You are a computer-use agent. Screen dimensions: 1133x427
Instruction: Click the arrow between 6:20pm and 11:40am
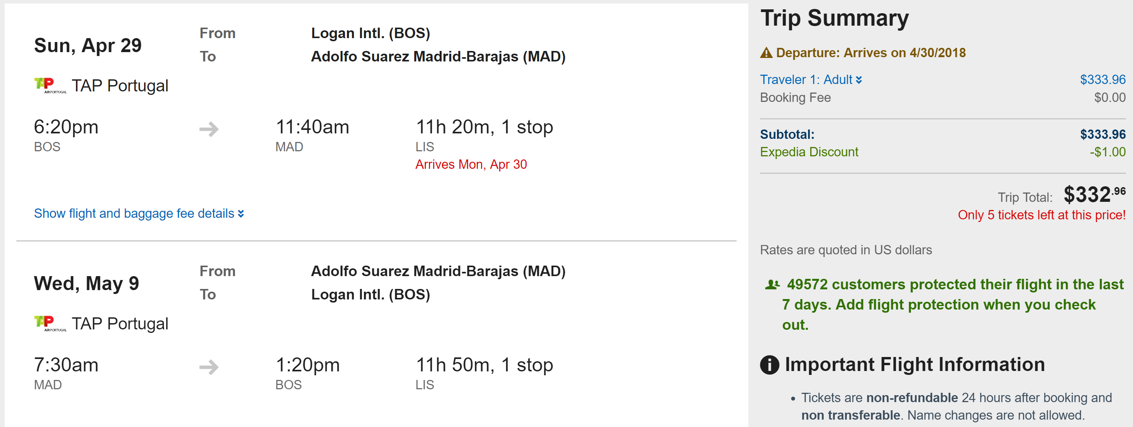(209, 129)
